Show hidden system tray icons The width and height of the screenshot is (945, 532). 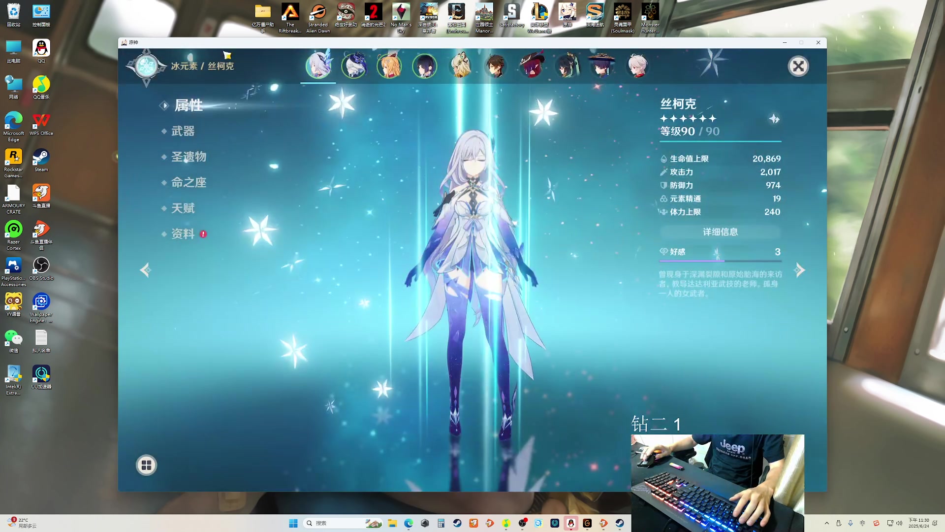827,523
